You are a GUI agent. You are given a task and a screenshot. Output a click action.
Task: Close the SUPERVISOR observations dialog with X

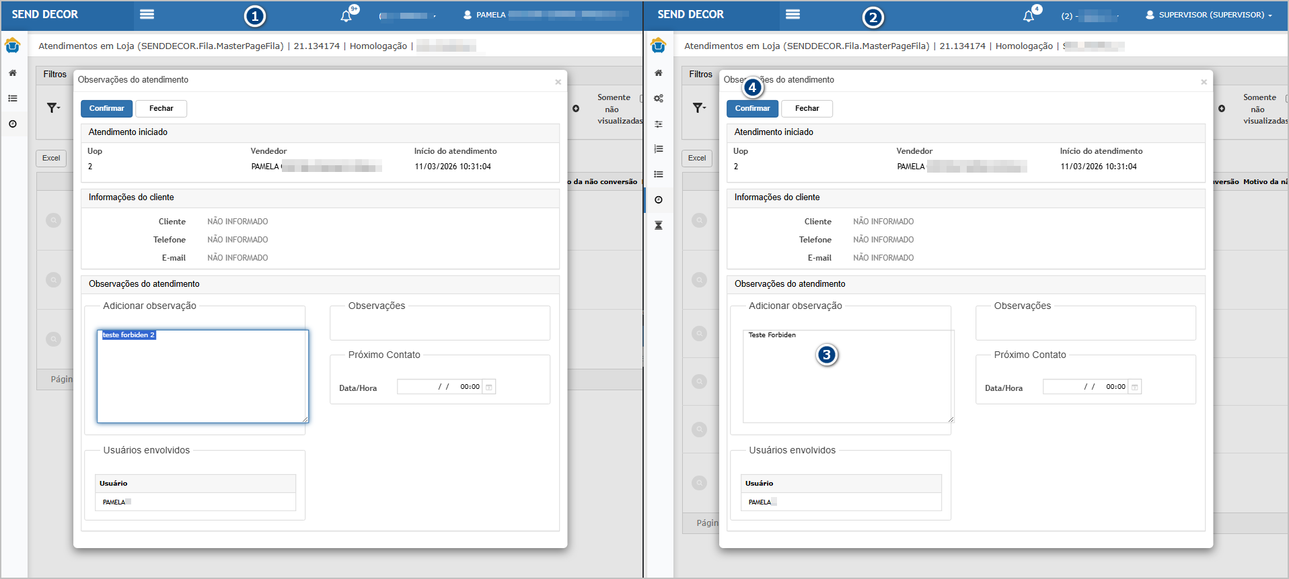1204,82
